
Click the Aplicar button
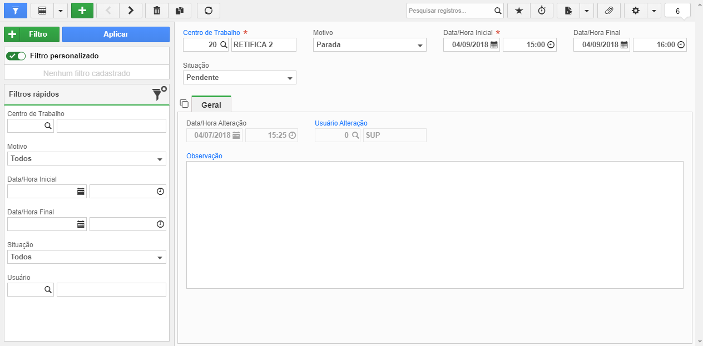[x=116, y=34]
